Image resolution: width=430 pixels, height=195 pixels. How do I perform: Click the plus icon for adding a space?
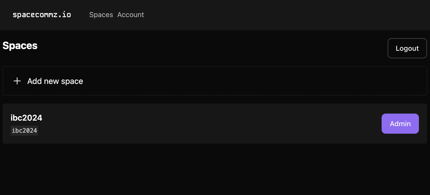click(x=17, y=81)
